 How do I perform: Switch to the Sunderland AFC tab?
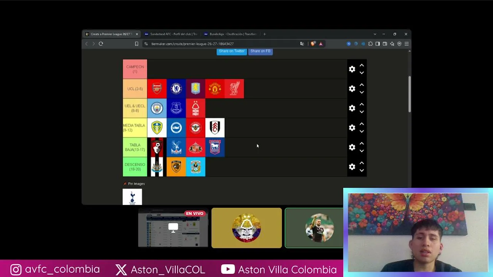(171, 34)
